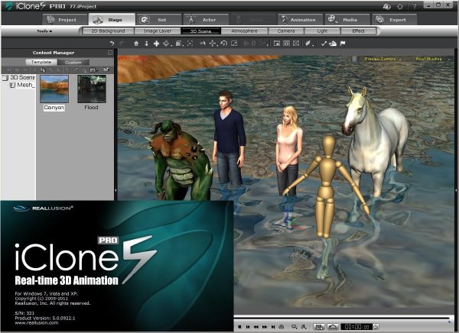This screenshot has width=459, height=333.
Task: Open the Actor main tab
Action: point(206,20)
